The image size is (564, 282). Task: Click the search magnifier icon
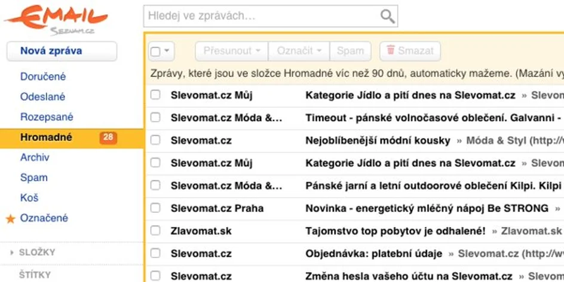387,16
